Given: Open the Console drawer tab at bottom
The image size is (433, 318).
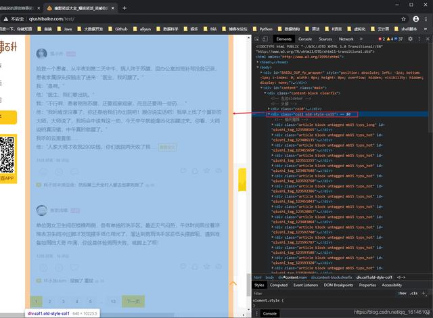Looking at the screenshot, I should [x=269, y=313].
